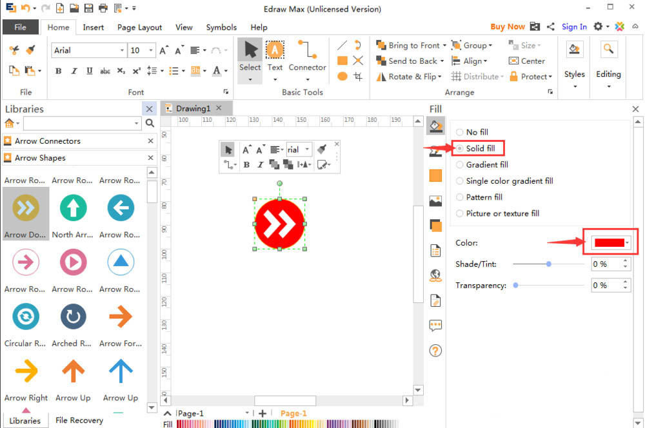Pick the Line drawing tool

click(x=342, y=45)
